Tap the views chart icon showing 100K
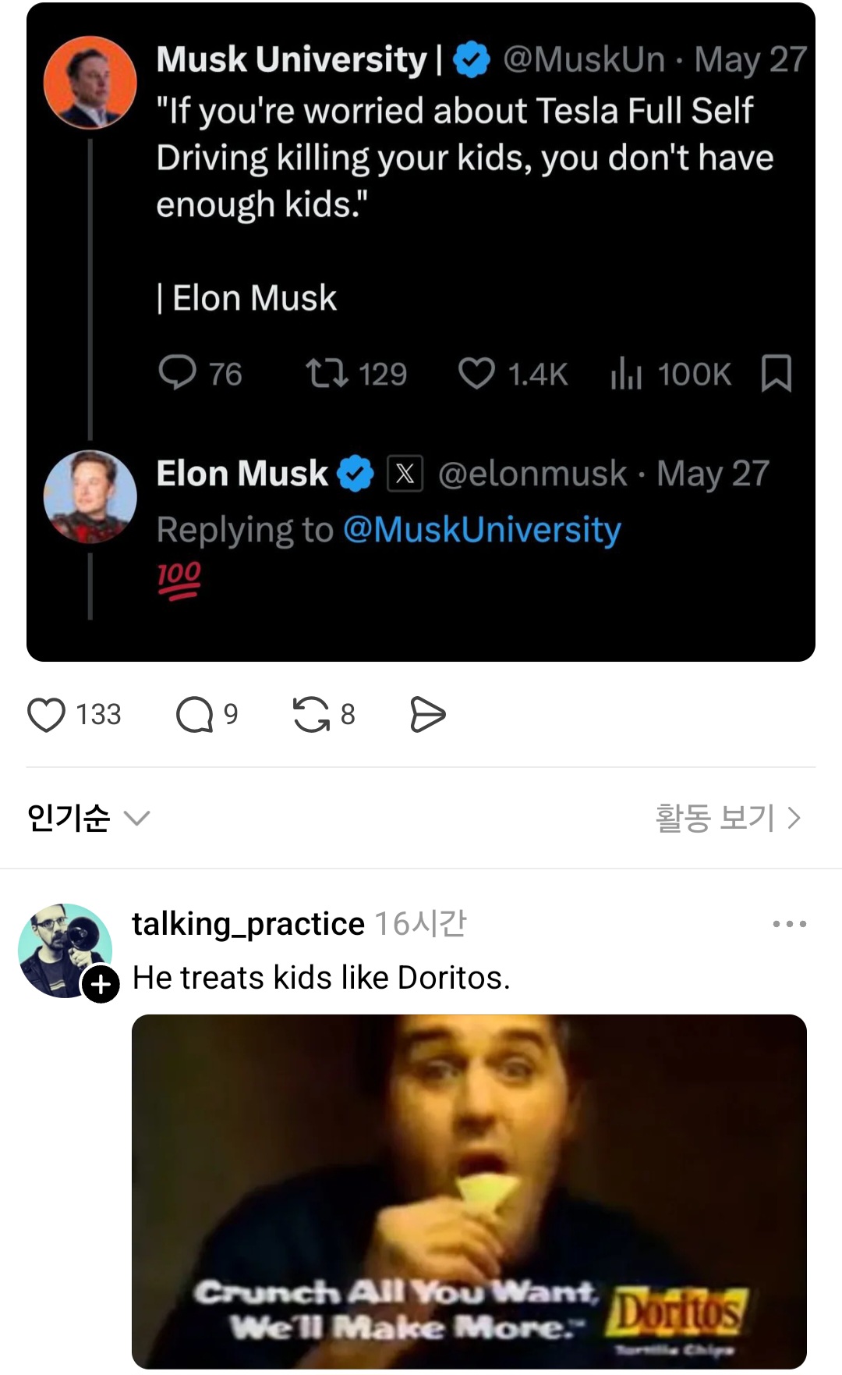Screen dimensions: 842x1375 (626, 373)
